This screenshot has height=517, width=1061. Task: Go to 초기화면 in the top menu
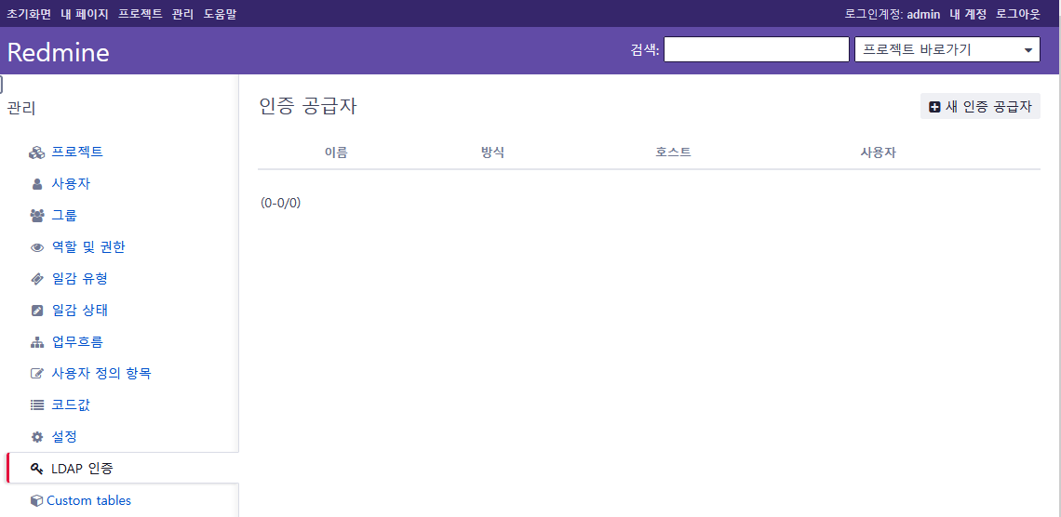pyautogui.click(x=29, y=14)
